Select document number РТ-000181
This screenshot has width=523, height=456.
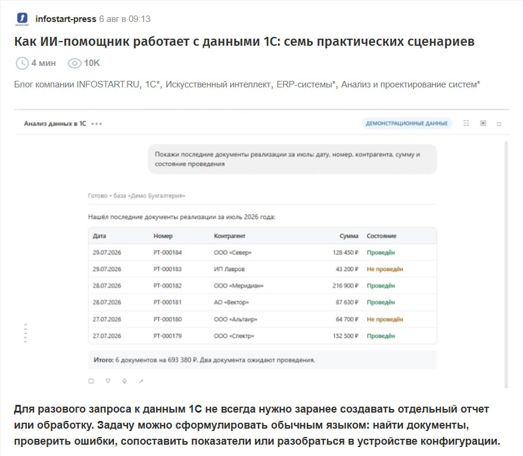168,303
